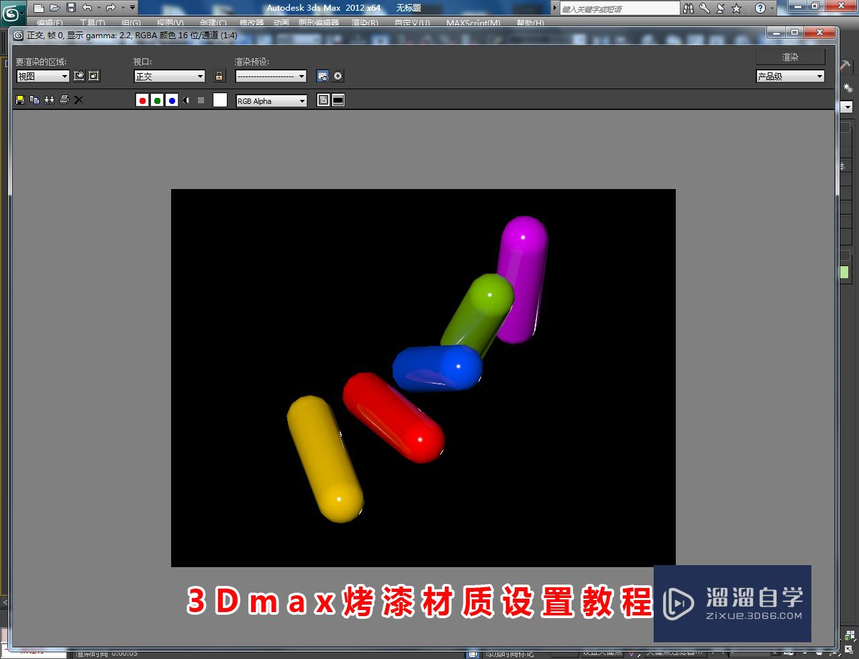Maximize the rendered frame window
Viewport: 859px width, 659px height.
(x=795, y=32)
